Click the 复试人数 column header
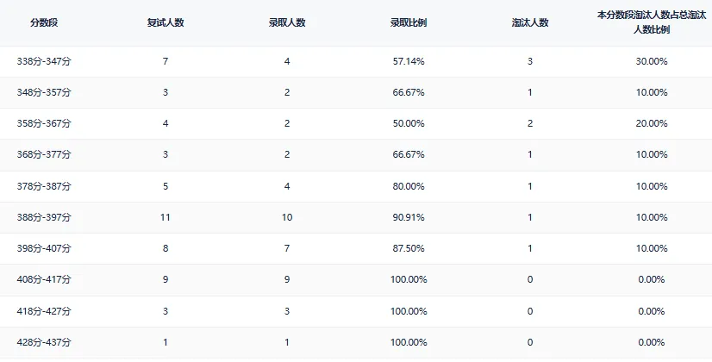This screenshot has width=712, height=362. [x=165, y=22]
